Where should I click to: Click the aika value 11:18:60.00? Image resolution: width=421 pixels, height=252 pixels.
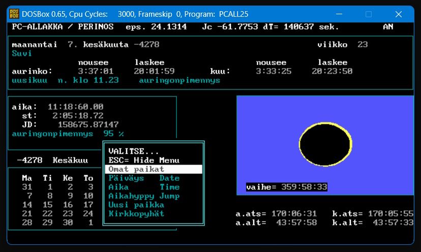pyautogui.click(x=75, y=107)
